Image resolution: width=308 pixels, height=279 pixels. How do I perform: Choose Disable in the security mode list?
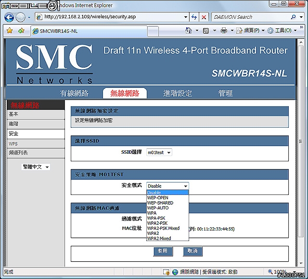pyautogui.click(x=167, y=193)
